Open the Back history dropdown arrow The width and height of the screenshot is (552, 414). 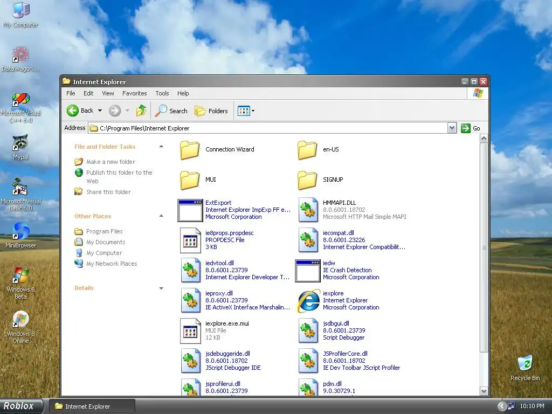(x=100, y=111)
